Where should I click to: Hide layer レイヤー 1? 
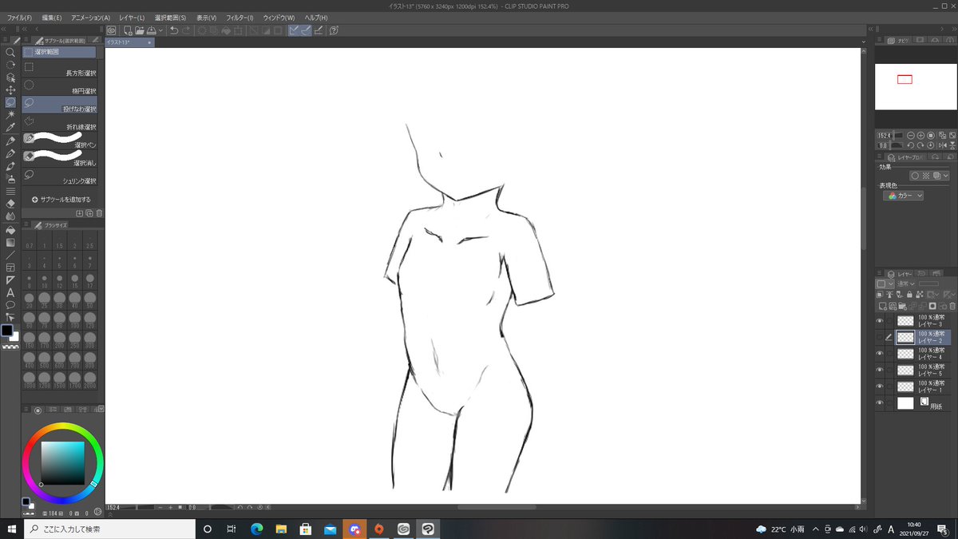point(880,387)
